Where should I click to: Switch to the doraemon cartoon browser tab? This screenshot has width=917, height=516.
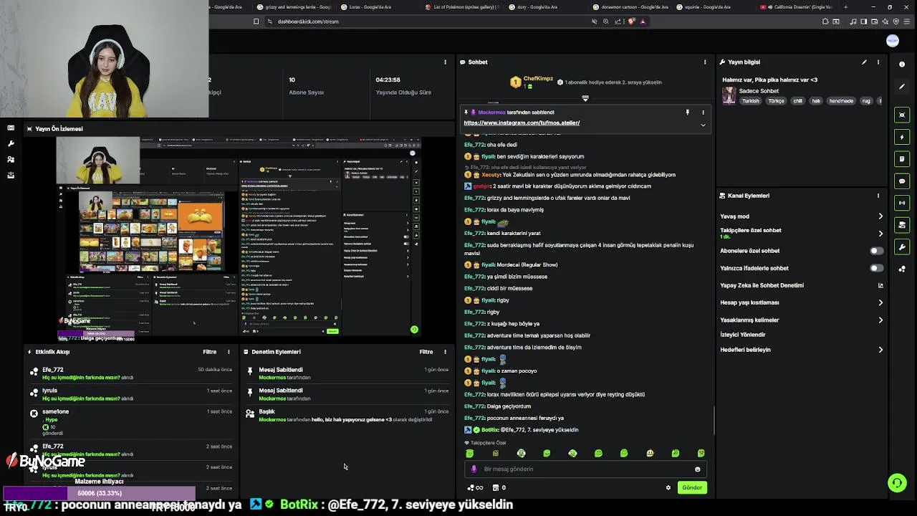[x=630, y=7]
